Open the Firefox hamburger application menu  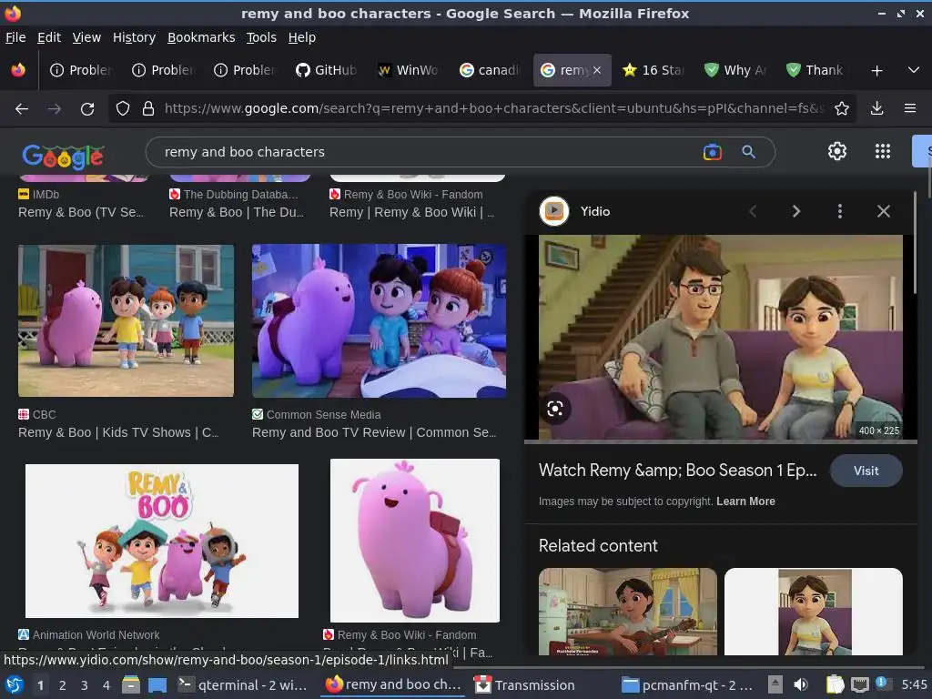(909, 109)
